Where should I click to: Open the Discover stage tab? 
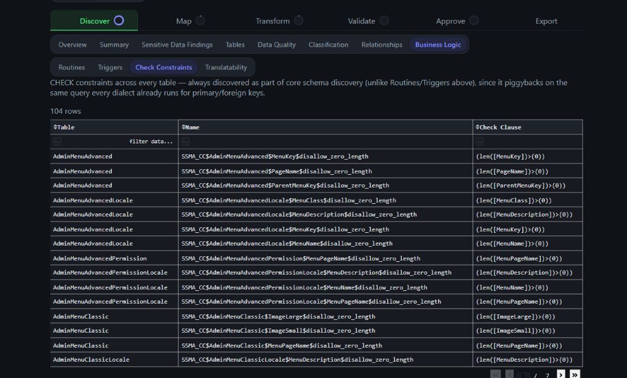(x=94, y=21)
